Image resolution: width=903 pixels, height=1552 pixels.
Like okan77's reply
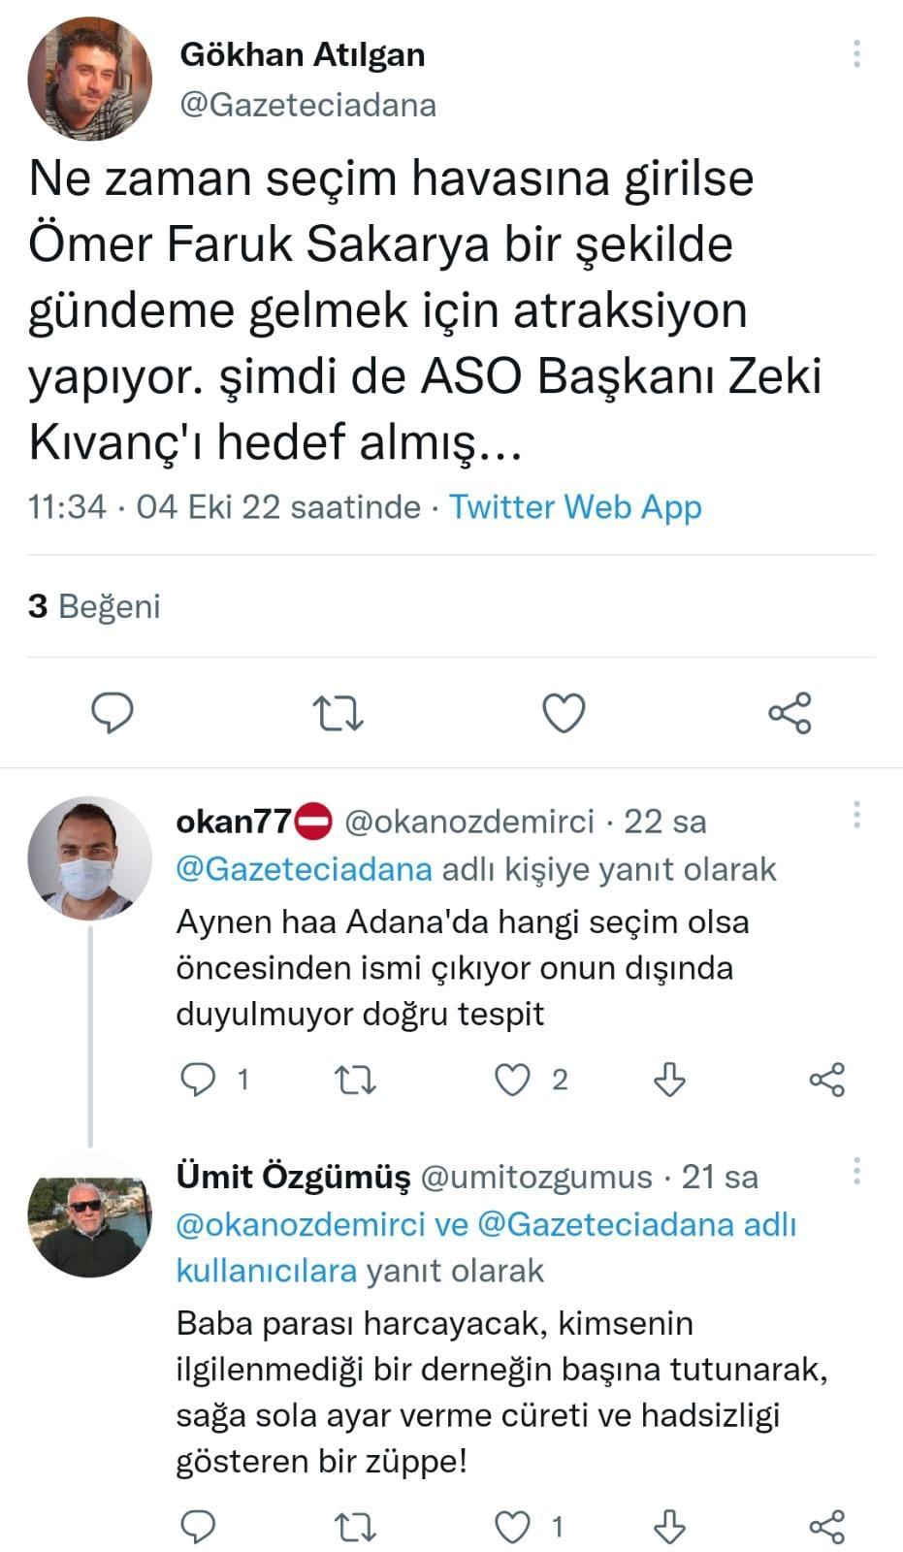513,1080
